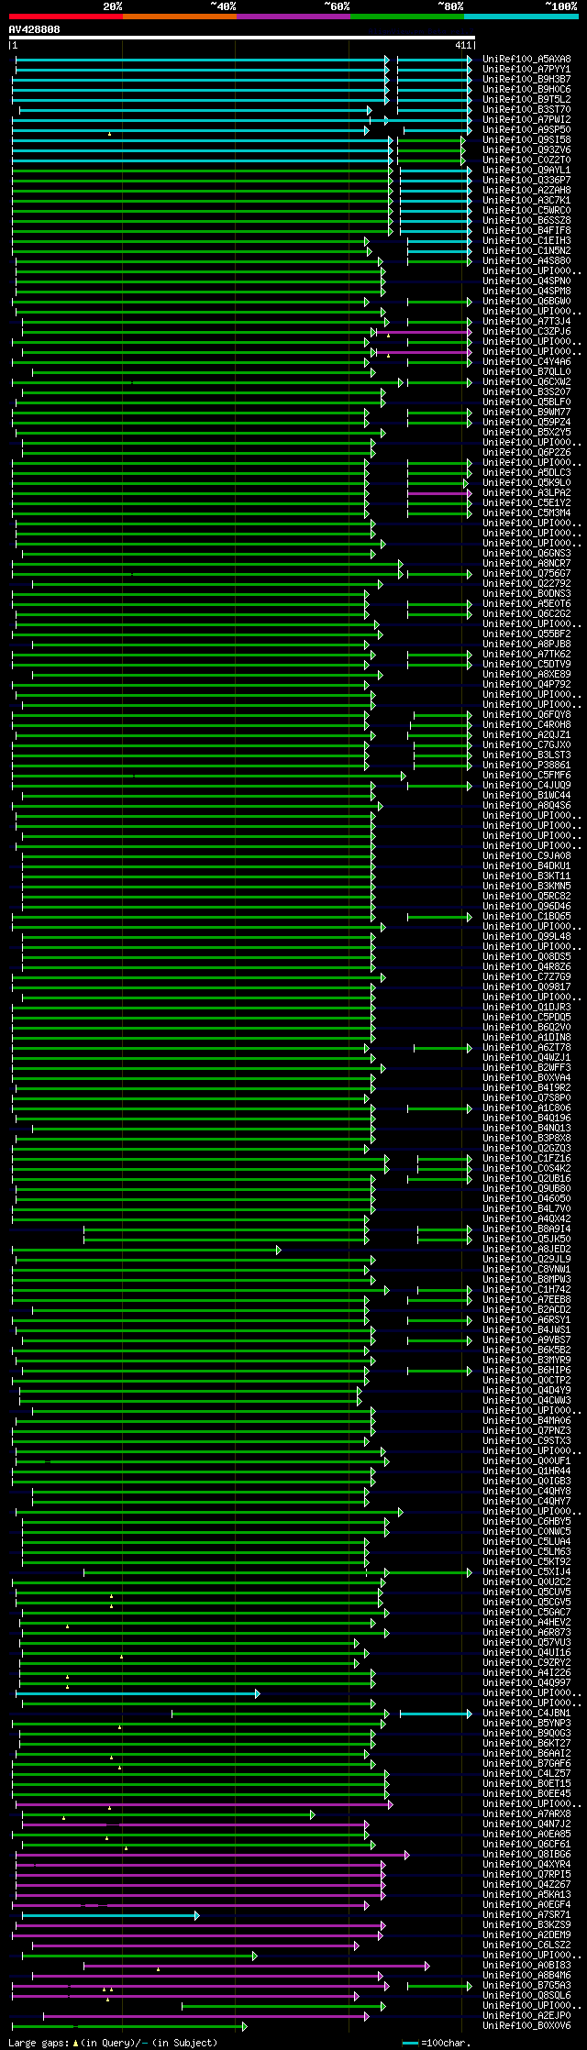This screenshot has width=587, height=2050.
Task: Click the white query sequence bar
Action: pos(242,38)
